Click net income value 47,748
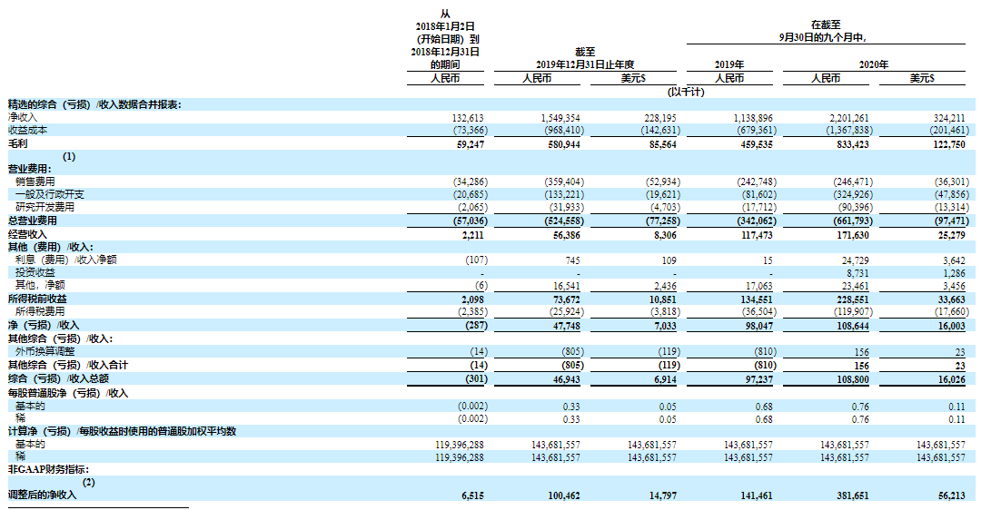Viewport: 1001px width, 510px height. pos(565,327)
